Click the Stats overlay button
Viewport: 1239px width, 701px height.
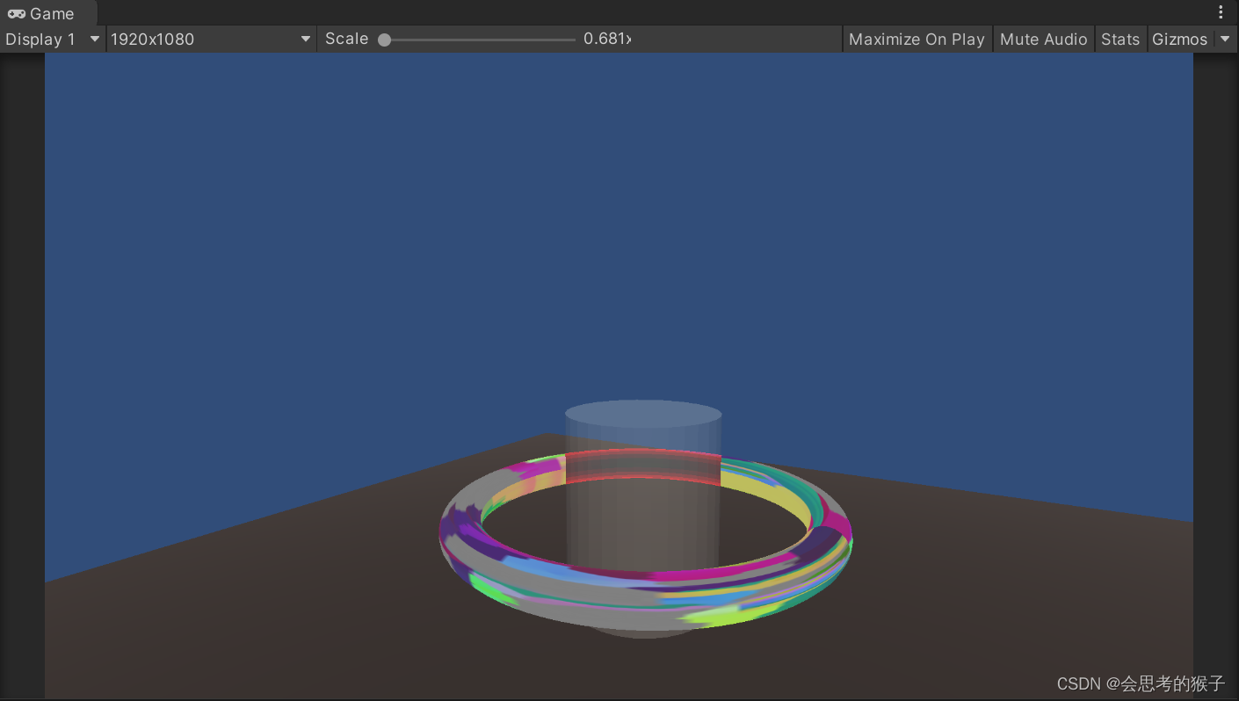(1120, 39)
